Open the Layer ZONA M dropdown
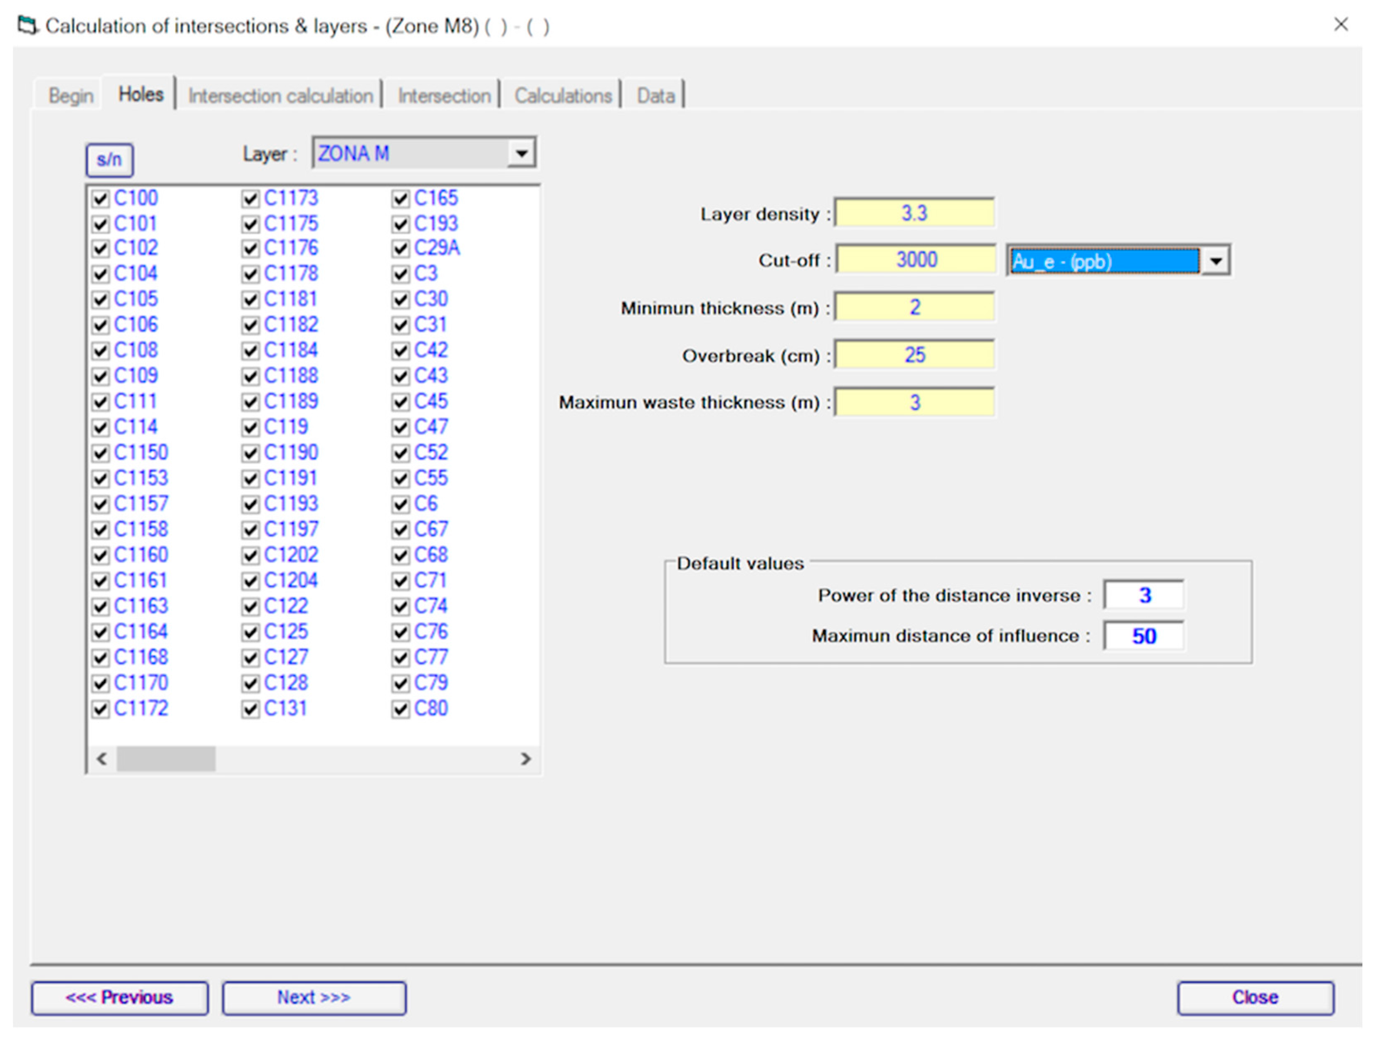The height and width of the screenshot is (1041, 1374). point(521,153)
